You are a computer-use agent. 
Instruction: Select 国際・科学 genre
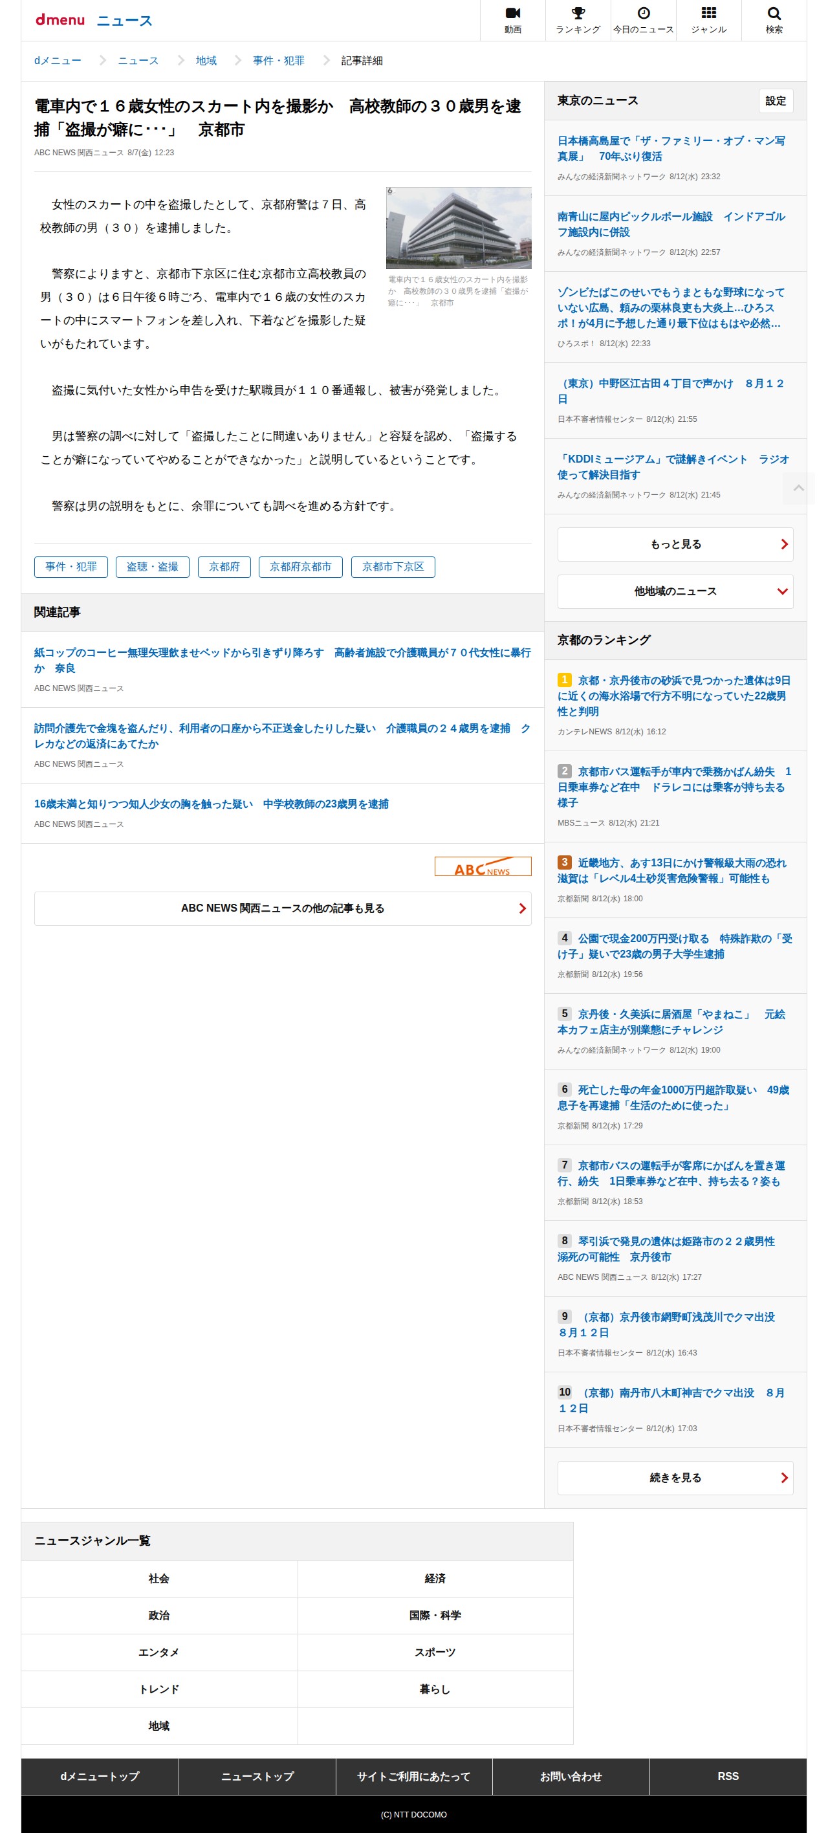[x=435, y=1615]
